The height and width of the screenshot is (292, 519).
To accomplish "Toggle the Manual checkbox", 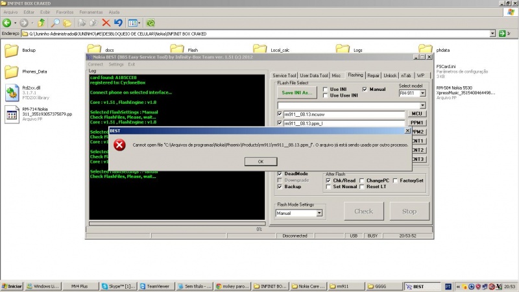I will pos(365,90).
